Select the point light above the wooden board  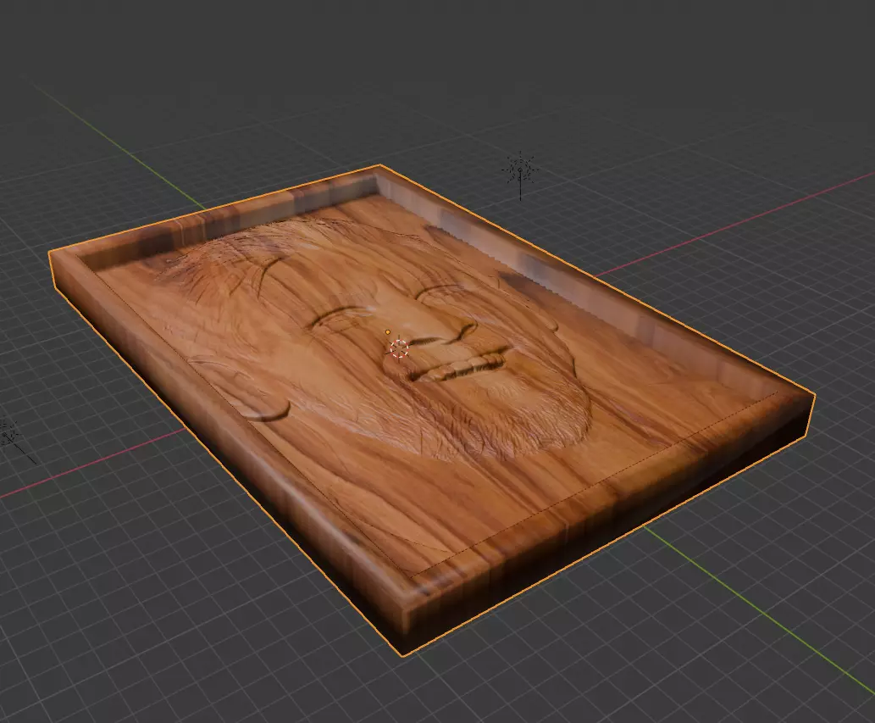(520, 170)
